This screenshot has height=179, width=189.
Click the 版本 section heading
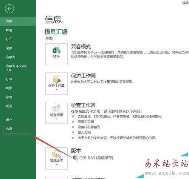tap(76, 151)
